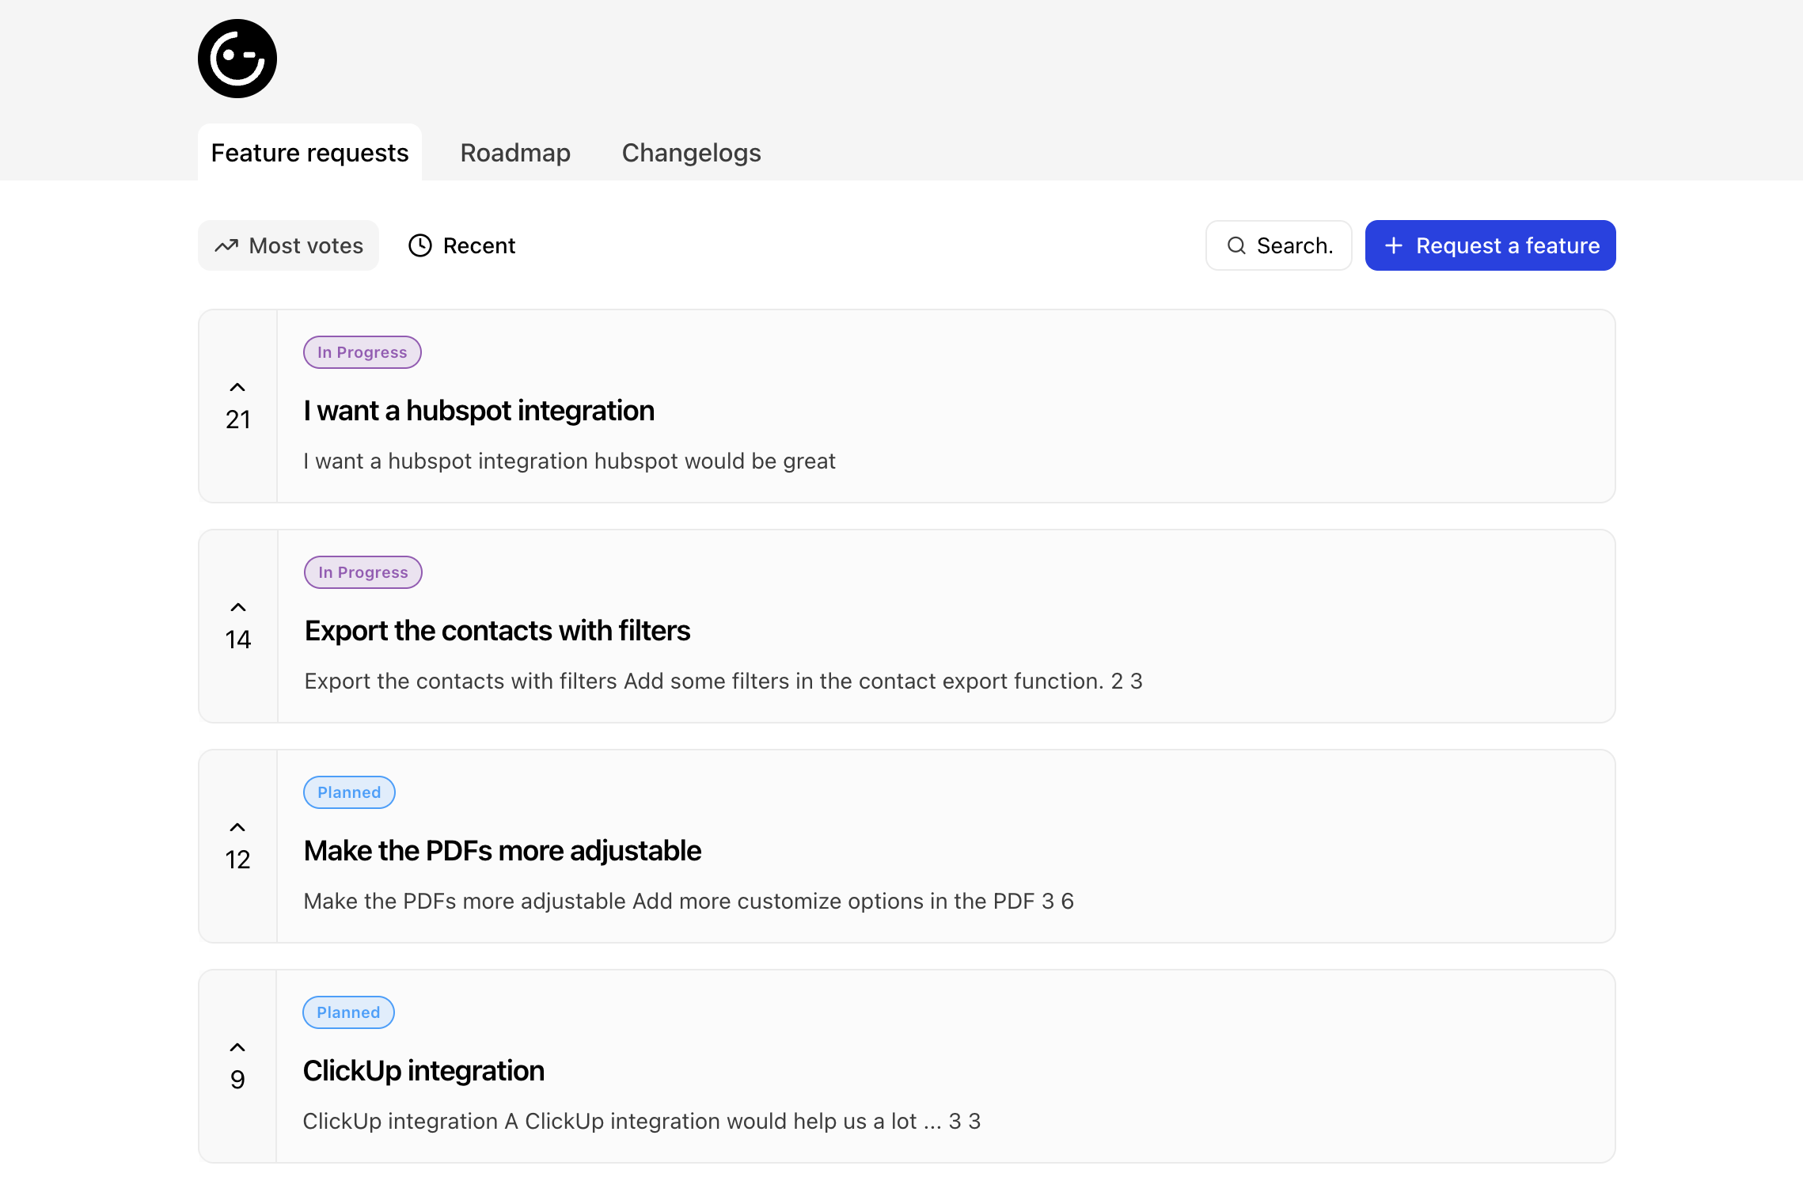Upvote the hubspot integration request

point(237,388)
